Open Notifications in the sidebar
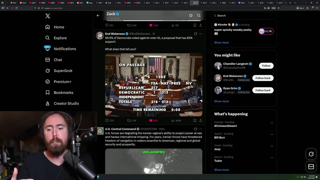The height and width of the screenshot is (180, 320). (60, 49)
